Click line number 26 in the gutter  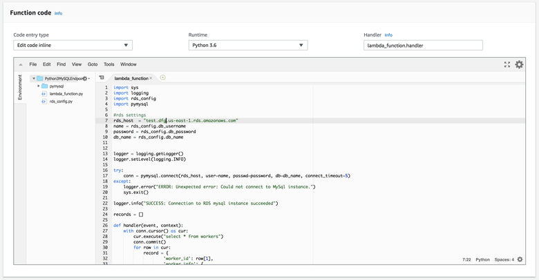pyautogui.click(x=105, y=226)
